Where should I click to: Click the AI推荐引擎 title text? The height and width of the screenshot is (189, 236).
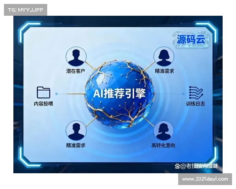click(x=118, y=94)
